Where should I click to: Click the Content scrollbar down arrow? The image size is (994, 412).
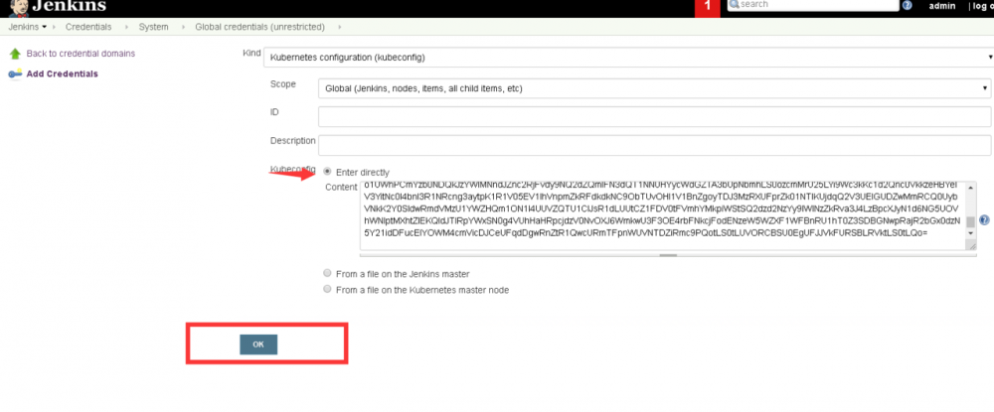970,234
